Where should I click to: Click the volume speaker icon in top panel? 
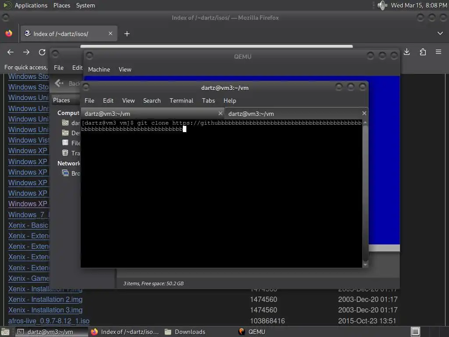pos(382,5)
